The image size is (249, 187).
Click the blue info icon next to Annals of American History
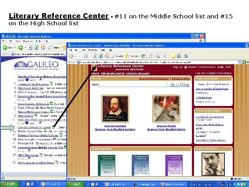click(27, 80)
